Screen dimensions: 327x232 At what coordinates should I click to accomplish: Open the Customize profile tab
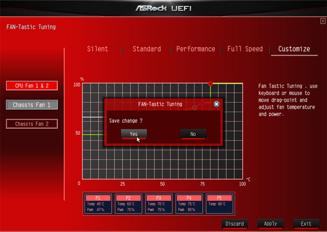(294, 49)
